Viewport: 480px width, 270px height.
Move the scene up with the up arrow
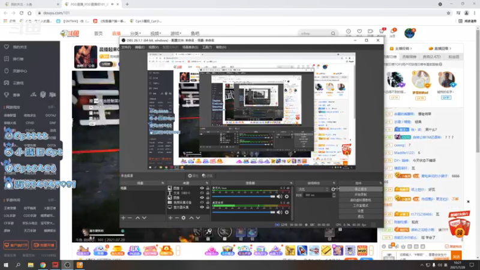tap(138, 218)
